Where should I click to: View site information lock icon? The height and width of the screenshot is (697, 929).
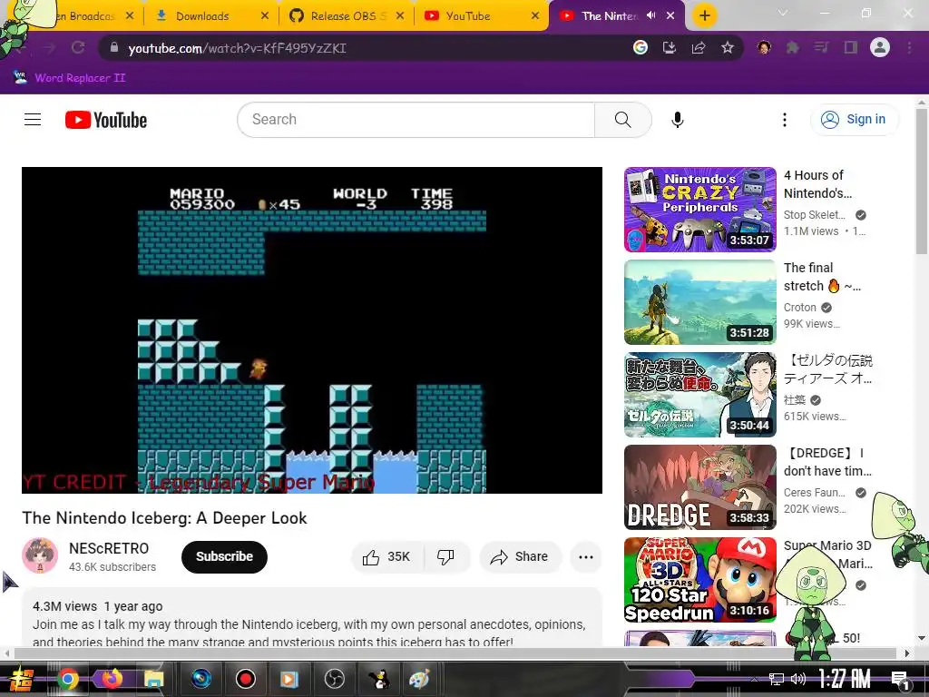coord(114,47)
